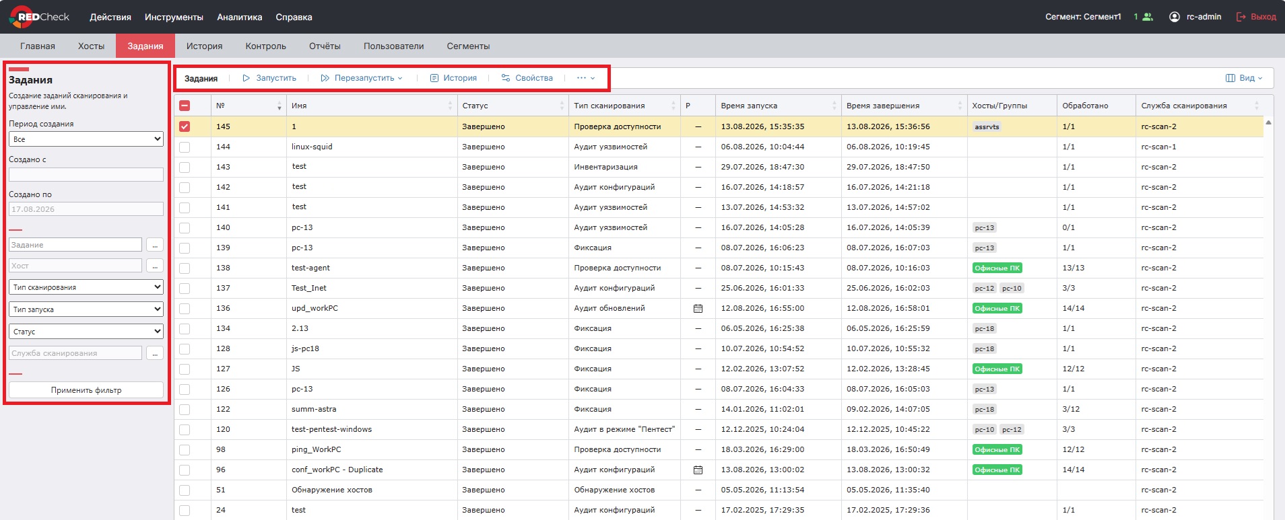Switch to the Главная tab
The width and height of the screenshot is (1285, 520).
click(38, 46)
